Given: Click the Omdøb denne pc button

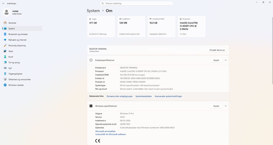Looking at the screenshot, I should [x=217, y=50].
